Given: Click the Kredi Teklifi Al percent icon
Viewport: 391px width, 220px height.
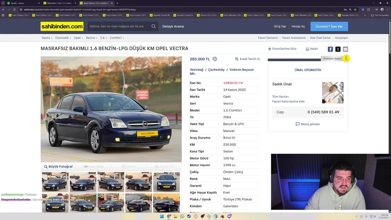Looking at the screenshot, I should [x=236, y=59].
